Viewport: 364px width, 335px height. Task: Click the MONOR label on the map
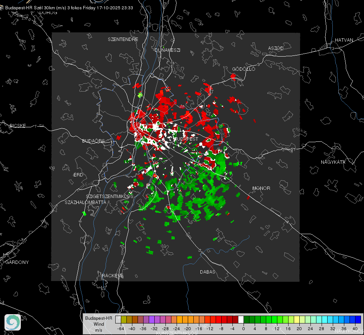(261, 188)
